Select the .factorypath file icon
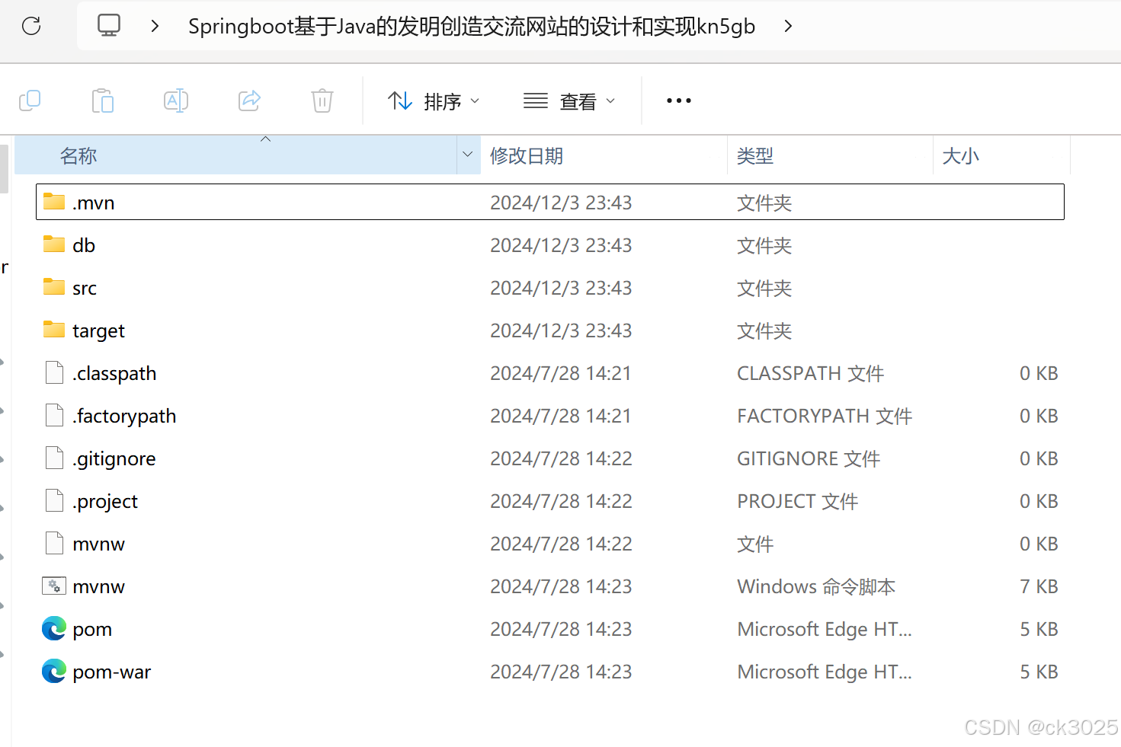1121x747 pixels. [x=54, y=415]
